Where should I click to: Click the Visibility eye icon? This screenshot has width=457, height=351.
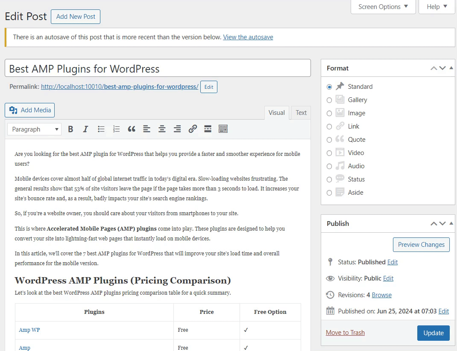(x=330, y=278)
